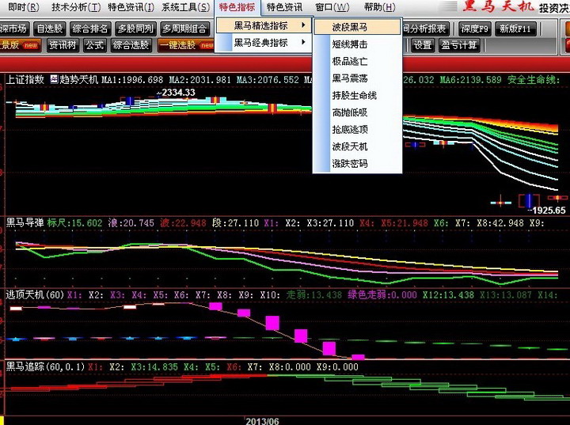Click the 趋势天机 indicator icon
Viewport: 570px width, 425px height.
tap(54, 79)
